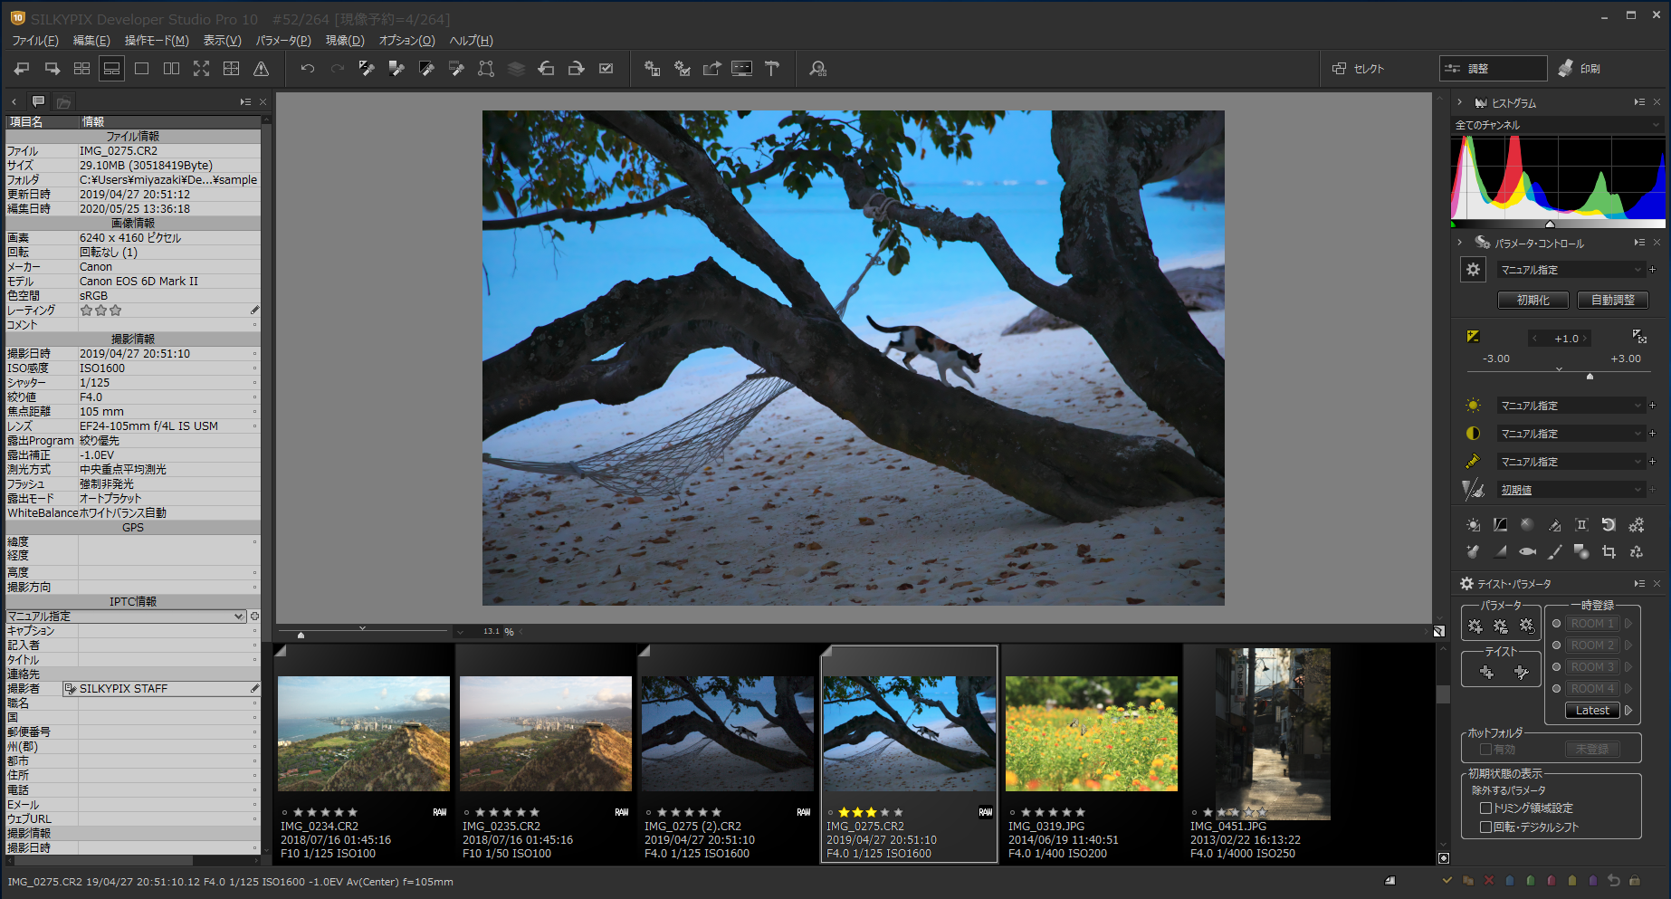The image size is (1671, 899).
Task: Open the sharpness 初期値 dropdown
Action: coord(1571,490)
